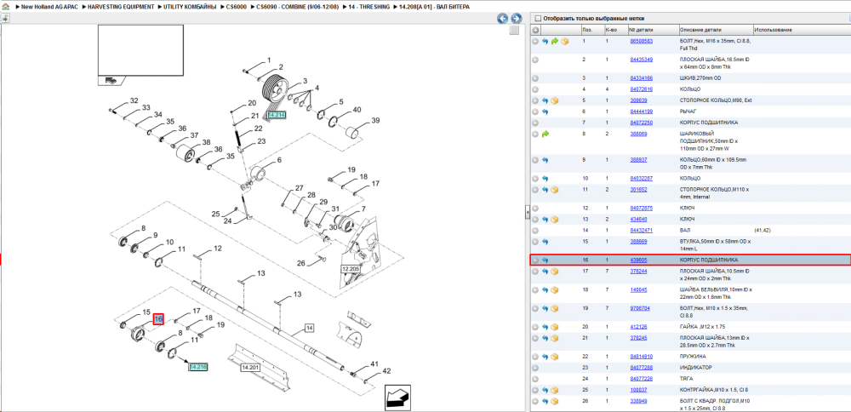Click the small square button at diagram corner
This screenshot has width=851, height=412.
coord(515,31)
